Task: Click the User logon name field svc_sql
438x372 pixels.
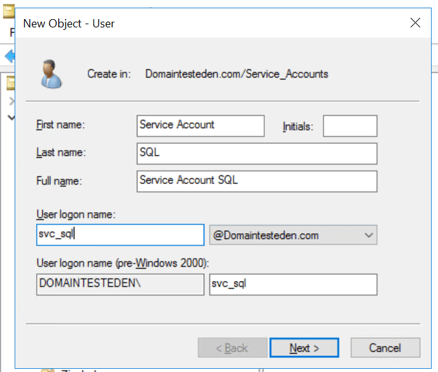Action: pos(120,235)
